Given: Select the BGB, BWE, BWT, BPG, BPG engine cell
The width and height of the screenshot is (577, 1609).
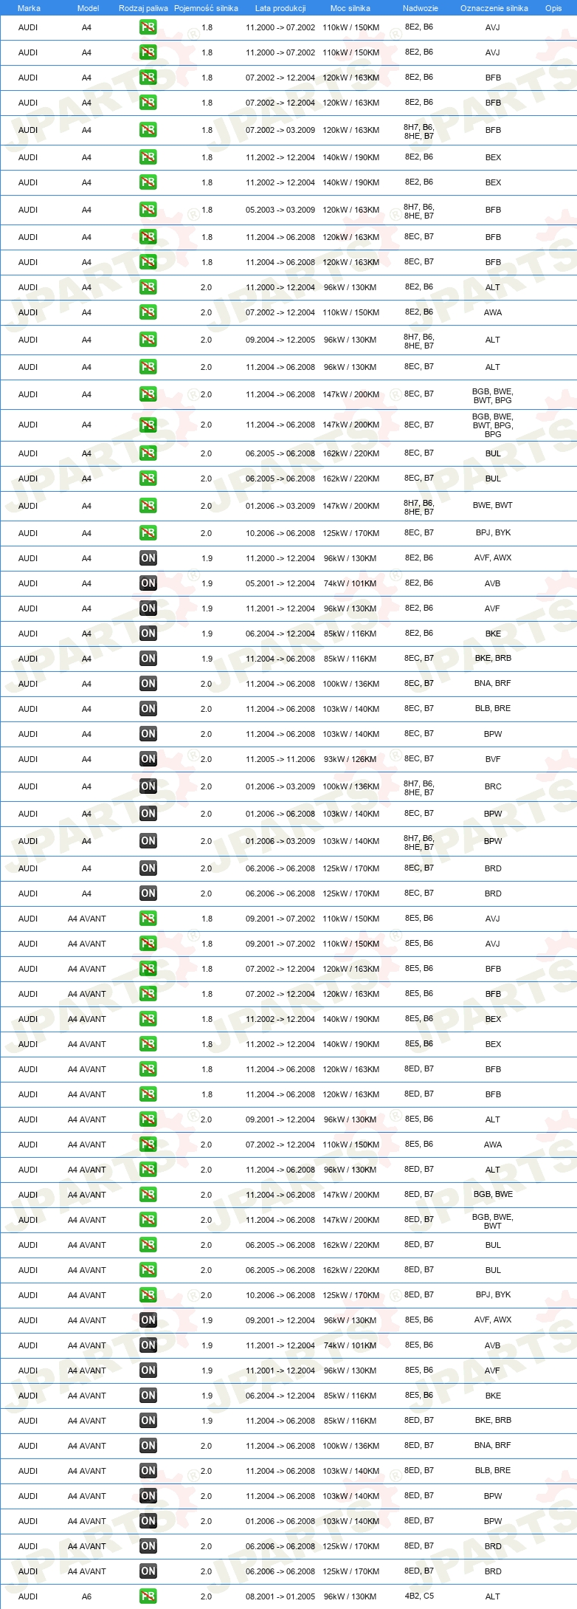Looking at the screenshot, I should 493,425.
